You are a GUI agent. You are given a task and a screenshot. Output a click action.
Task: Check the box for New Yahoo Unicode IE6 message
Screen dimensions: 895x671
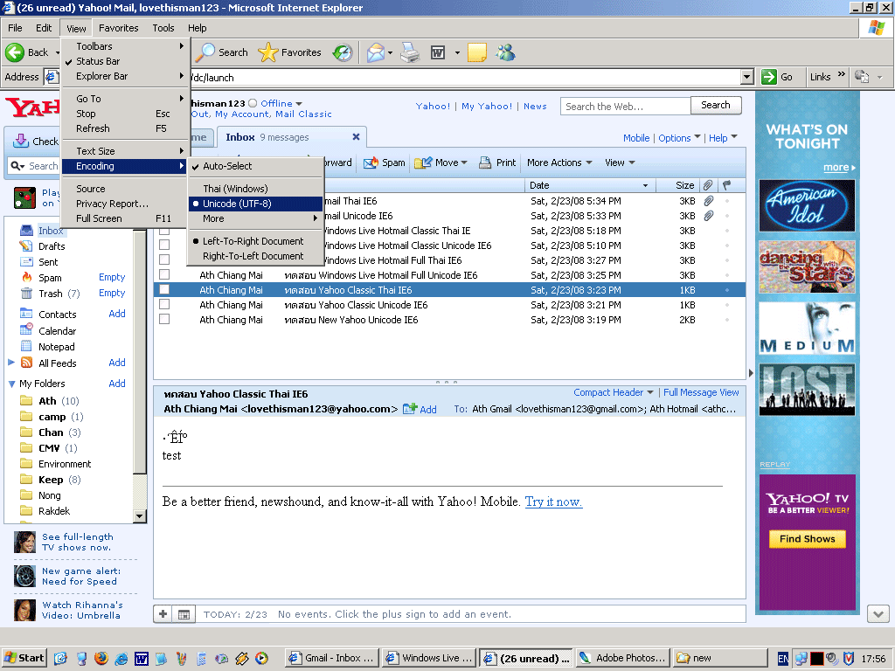click(164, 320)
